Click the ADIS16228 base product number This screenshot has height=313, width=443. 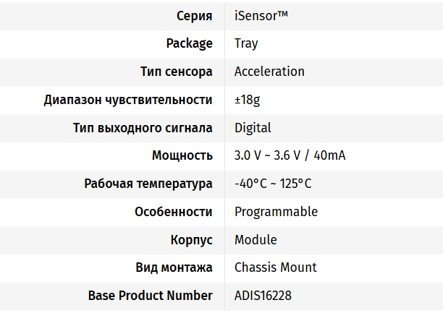point(263,296)
